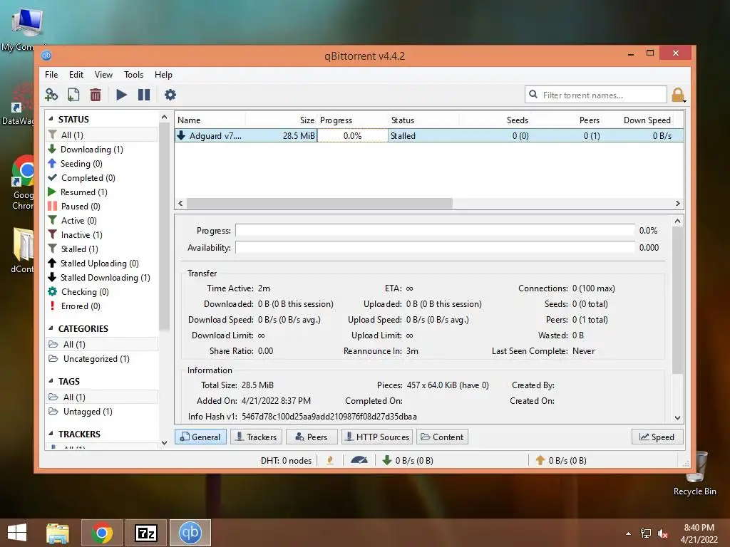The width and height of the screenshot is (730, 547).
Task: Select All (1) under TAGS
Action: pyautogui.click(x=102, y=397)
